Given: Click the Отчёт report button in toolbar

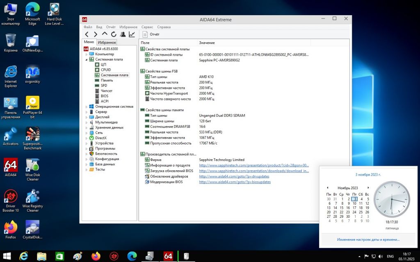Looking at the screenshot, I should point(151,34).
